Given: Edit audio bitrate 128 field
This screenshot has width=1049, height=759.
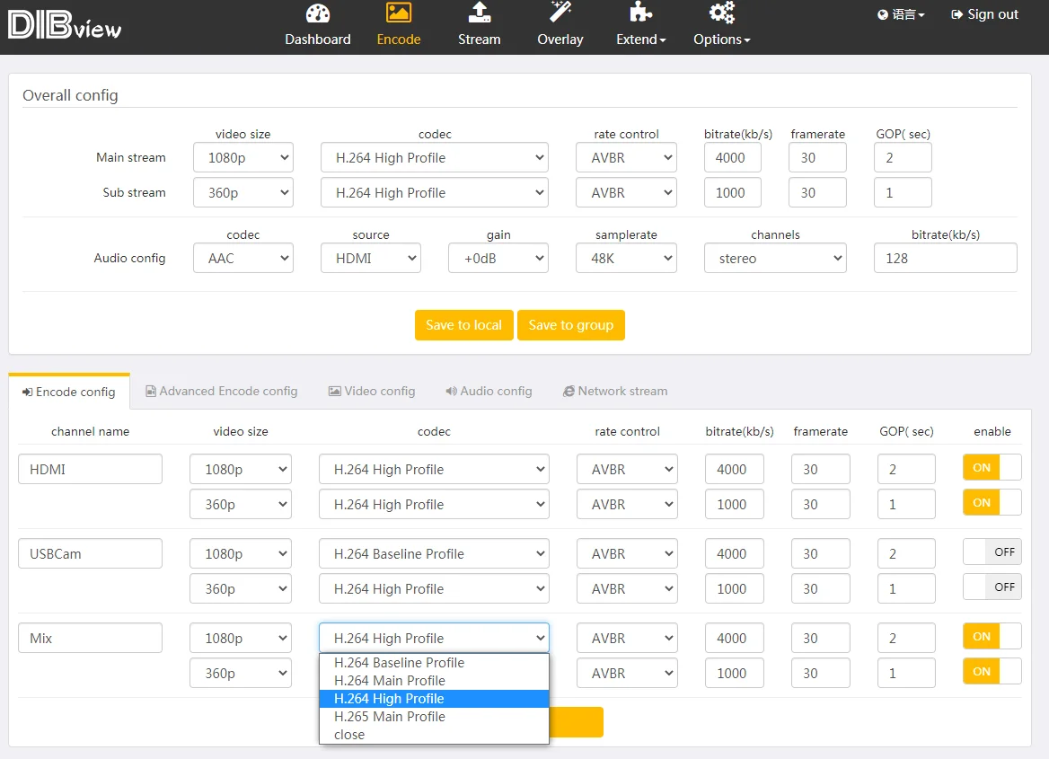Looking at the screenshot, I should (x=946, y=259).
